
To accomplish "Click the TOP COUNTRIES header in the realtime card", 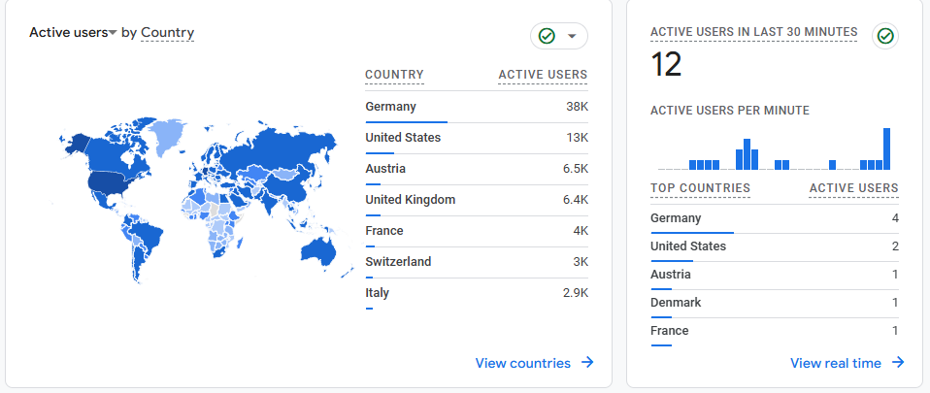I will [x=700, y=188].
